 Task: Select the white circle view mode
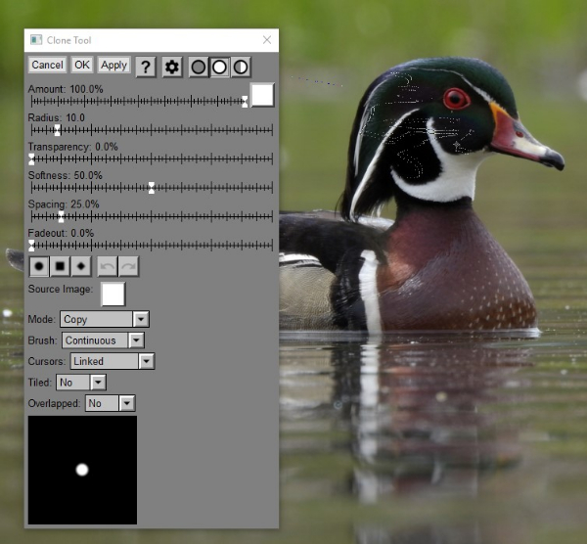[x=219, y=67]
